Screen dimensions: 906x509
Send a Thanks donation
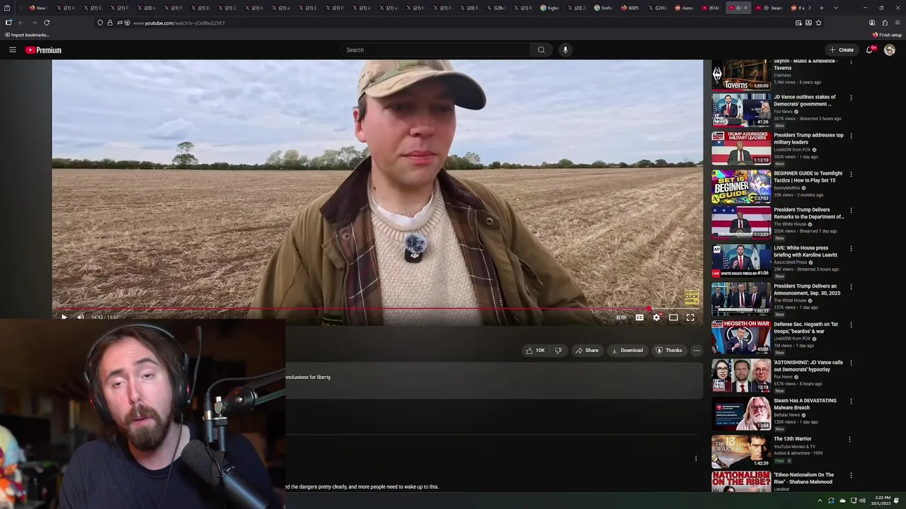point(669,350)
